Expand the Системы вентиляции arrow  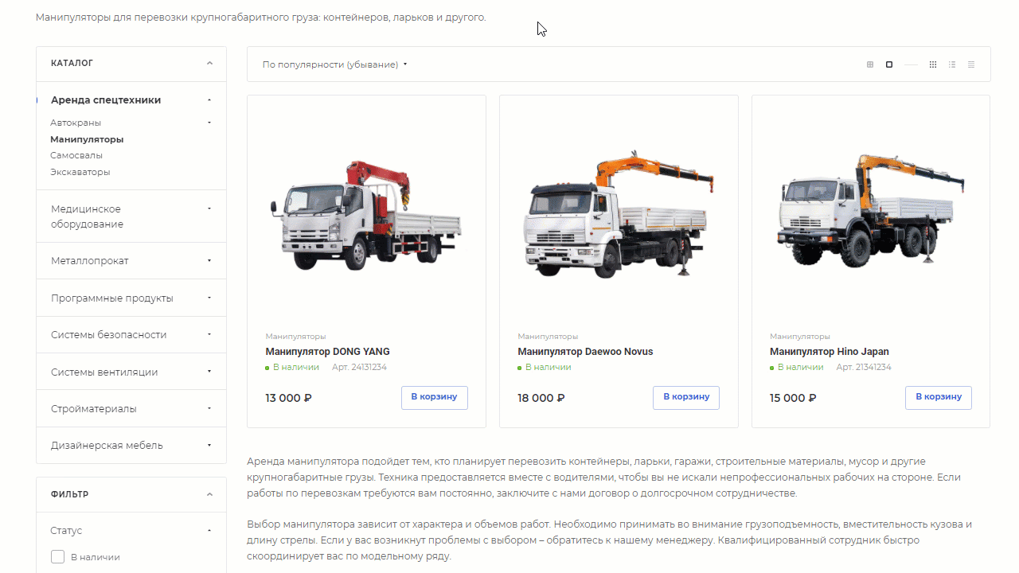209,372
